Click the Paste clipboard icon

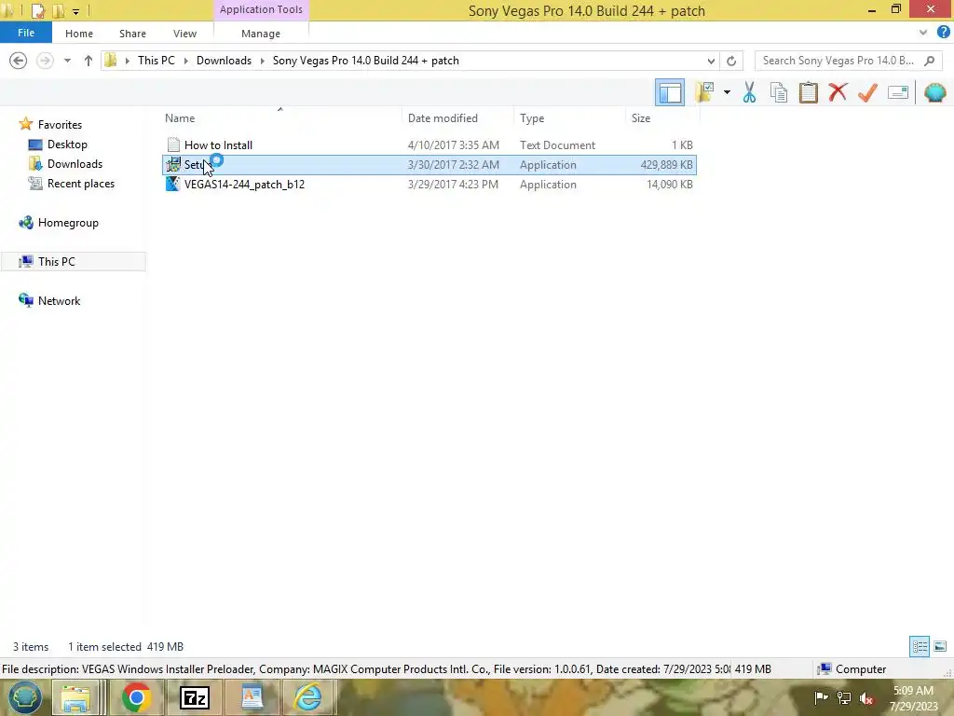[x=808, y=92]
